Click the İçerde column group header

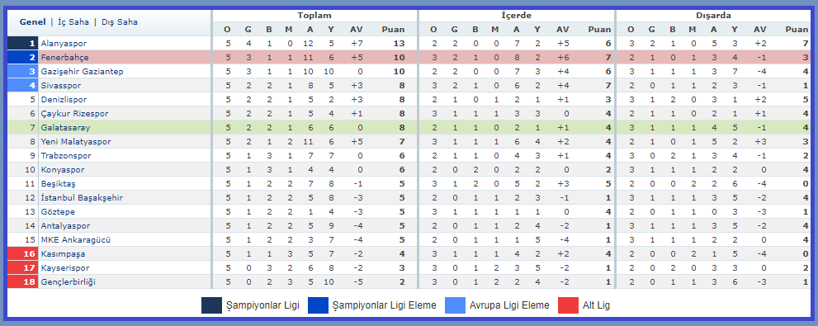coord(517,16)
